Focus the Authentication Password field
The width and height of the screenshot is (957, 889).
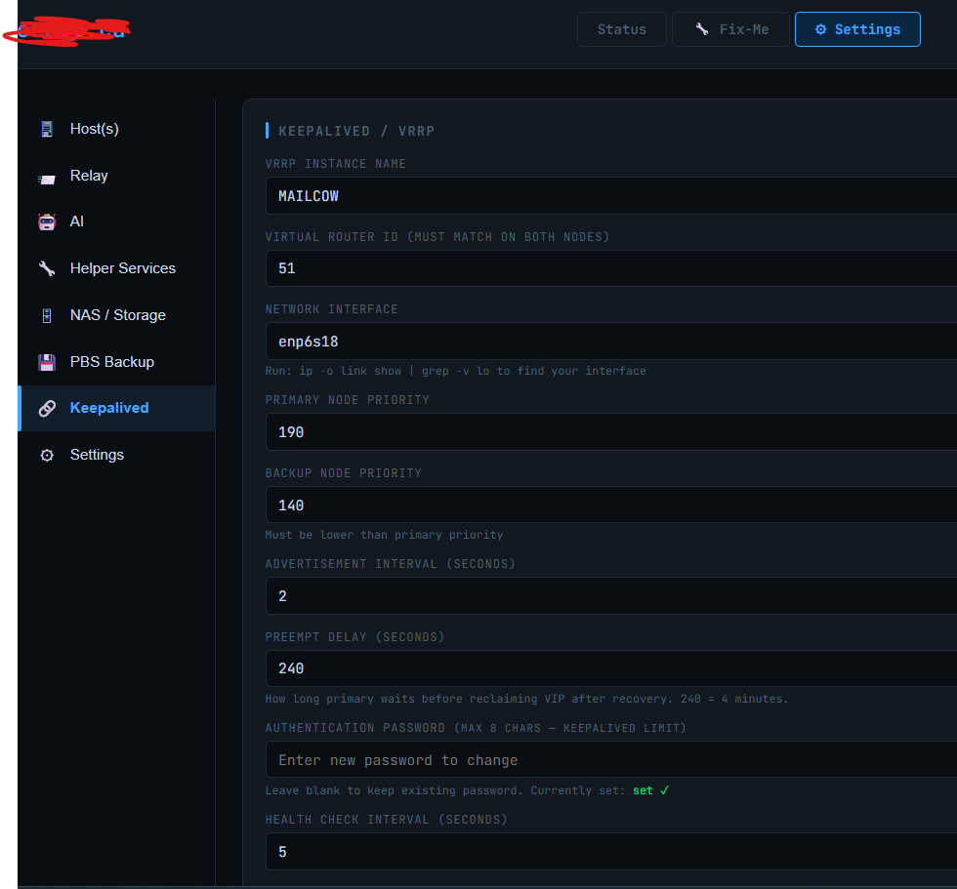(x=611, y=760)
